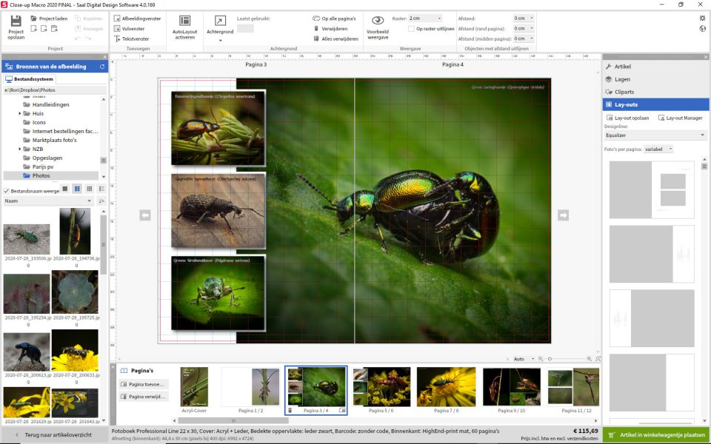Viewport: 711px width, 444px height.
Task: Open the Designline Equalizer dropdown
Action: [655, 135]
